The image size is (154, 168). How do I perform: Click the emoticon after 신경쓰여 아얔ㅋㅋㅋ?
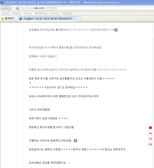point(116,30)
